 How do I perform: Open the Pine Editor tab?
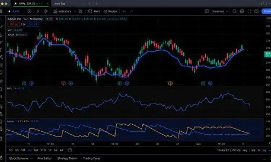pos(44,158)
